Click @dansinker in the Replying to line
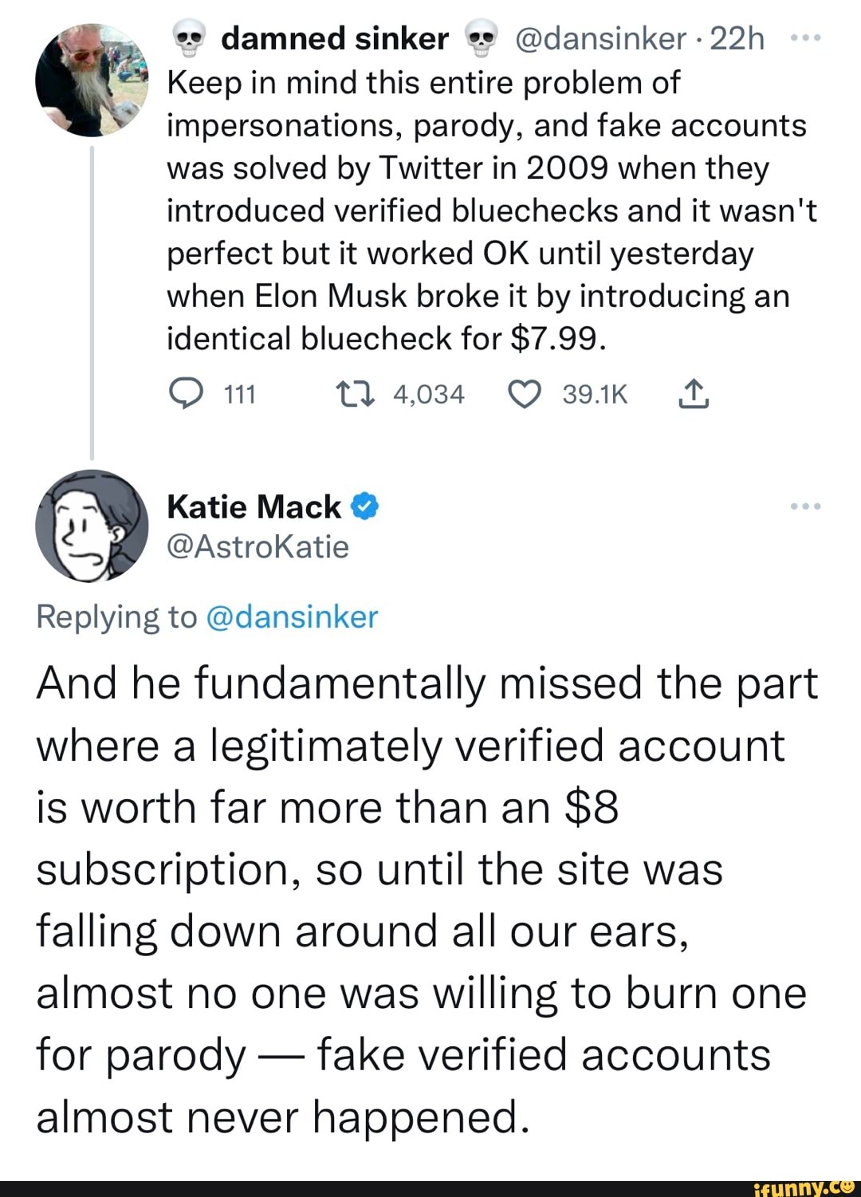 [x=291, y=617]
